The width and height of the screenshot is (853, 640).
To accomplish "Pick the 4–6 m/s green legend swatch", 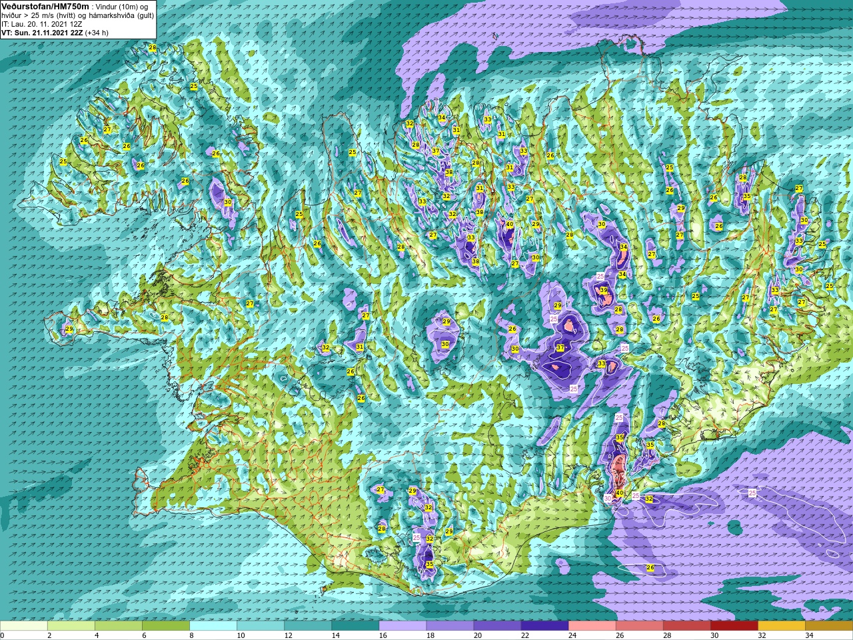I will 119,626.
